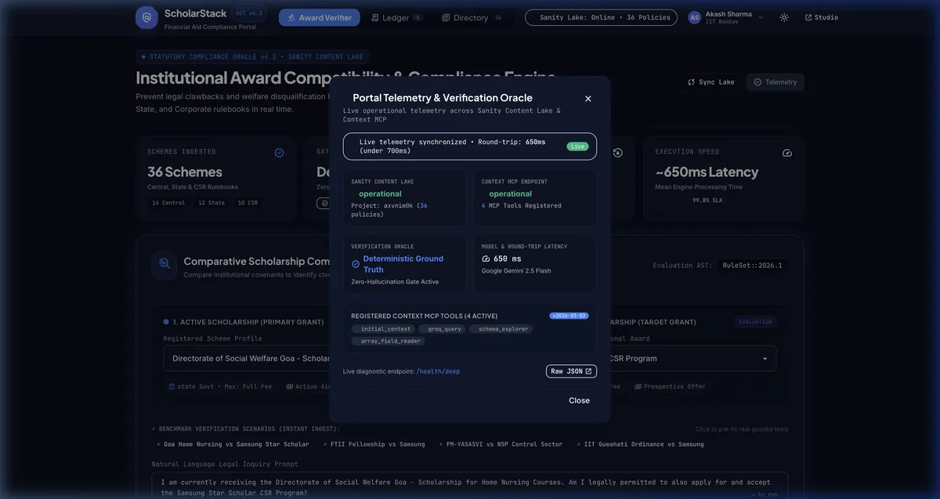Click the AST v4.2 version badge
The width and height of the screenshot is (940, 499).
tap(251, 13)
